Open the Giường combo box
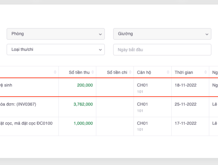The width and height of the screenshot is (218, 165). (162, 34)
